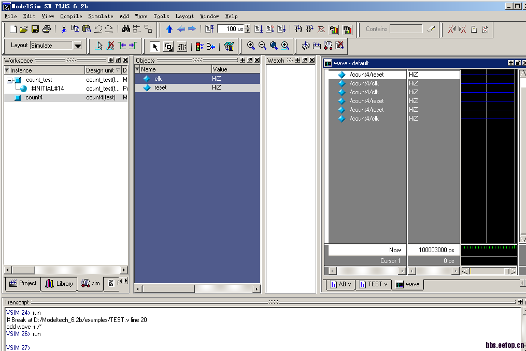This screenshot has width=526, height=351.
Task: Click the Design unit column header
Action: [103, 70]
